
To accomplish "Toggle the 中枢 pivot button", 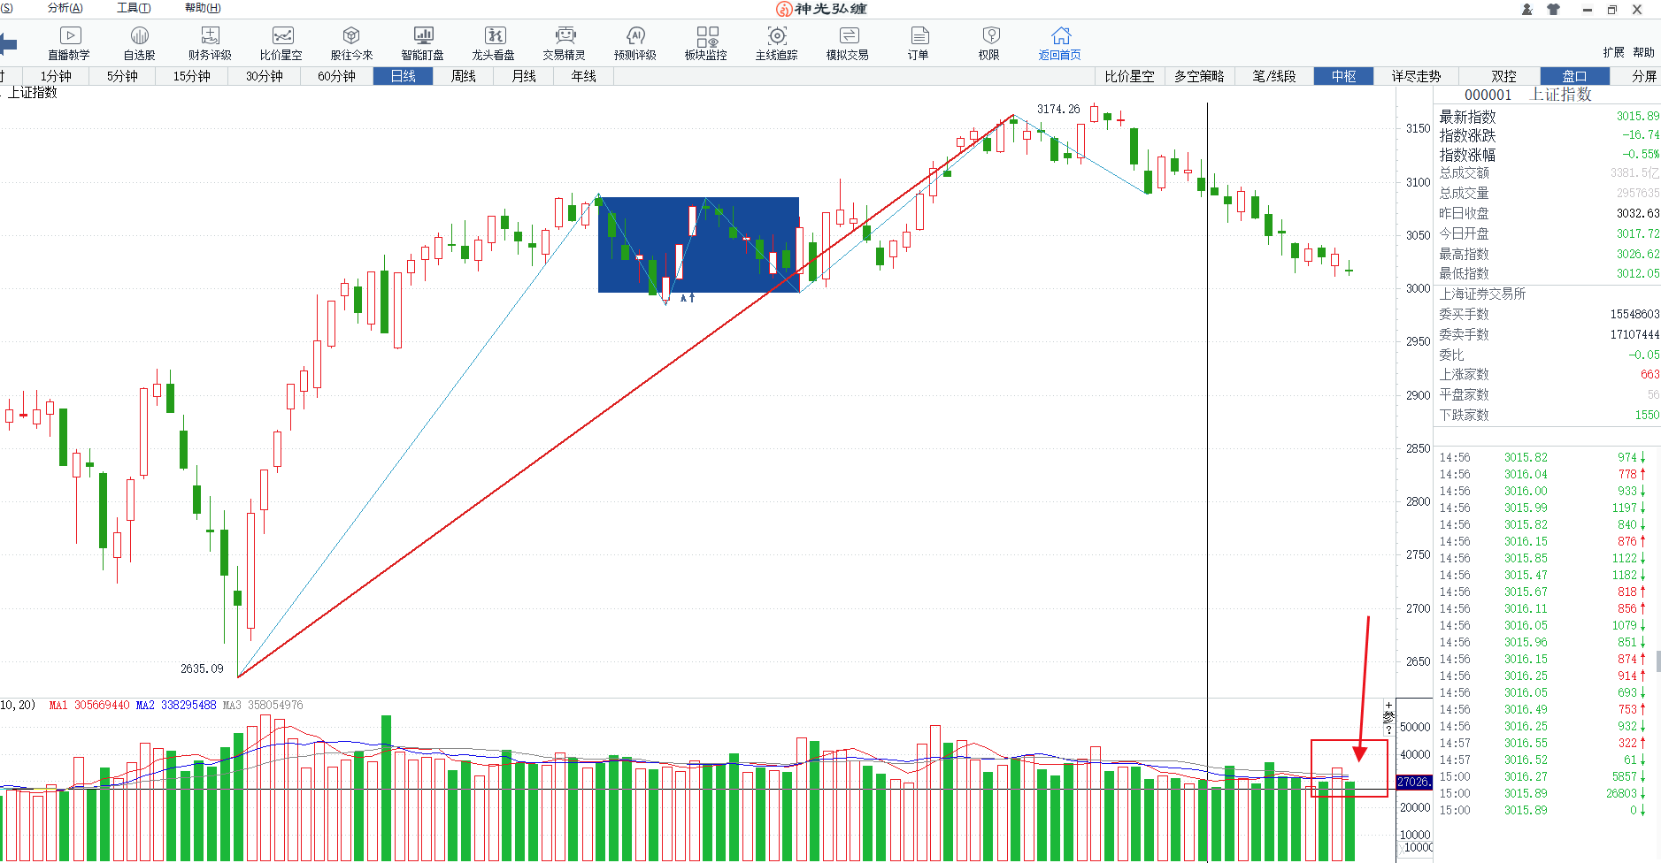I will coord(1343,76).
